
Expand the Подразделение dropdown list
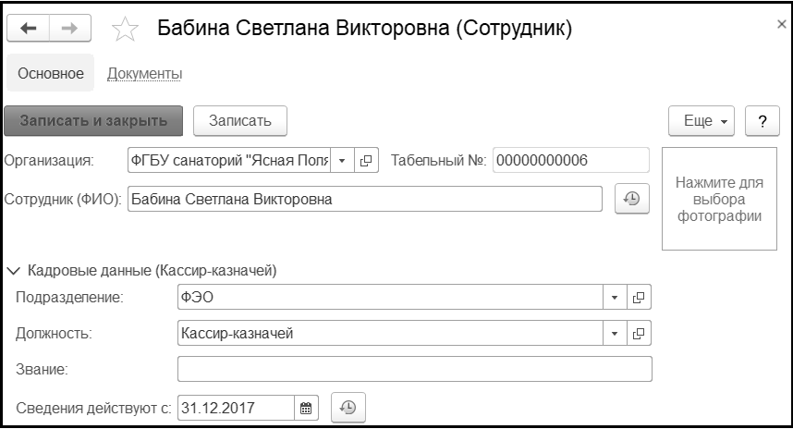pos(615,297)
